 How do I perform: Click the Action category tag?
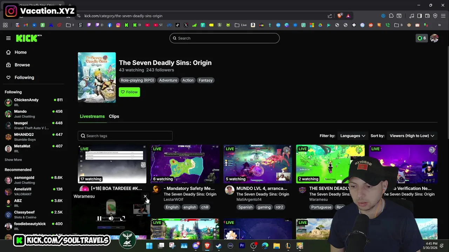pos(188,80)
